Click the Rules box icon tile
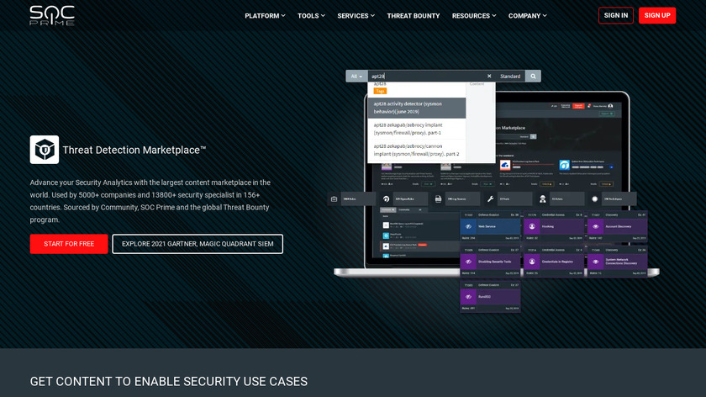The width and height of the screenshot is (706, 397). point(335,198)
